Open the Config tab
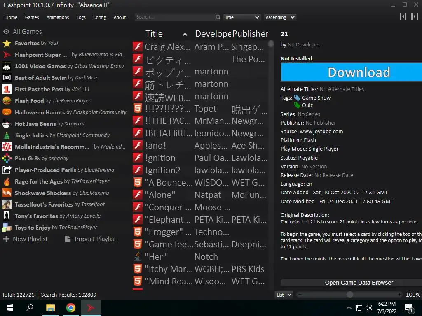Viewport: 422px width, 316px height. tap(100, 17)
